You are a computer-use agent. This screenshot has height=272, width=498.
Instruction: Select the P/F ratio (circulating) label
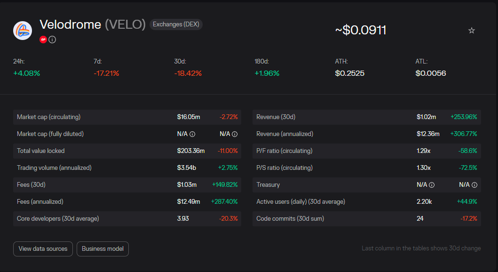284,151
